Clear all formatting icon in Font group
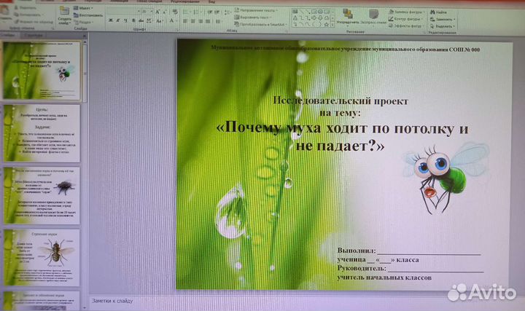The height and width of the screenshot is (311, 525). click(175, 12)
